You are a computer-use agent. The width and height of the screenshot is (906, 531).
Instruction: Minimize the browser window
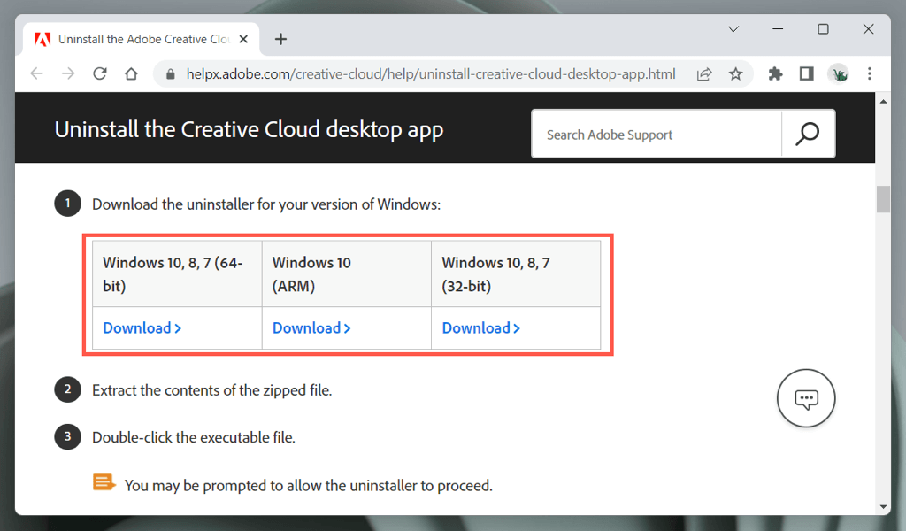(x=778, y=29)
